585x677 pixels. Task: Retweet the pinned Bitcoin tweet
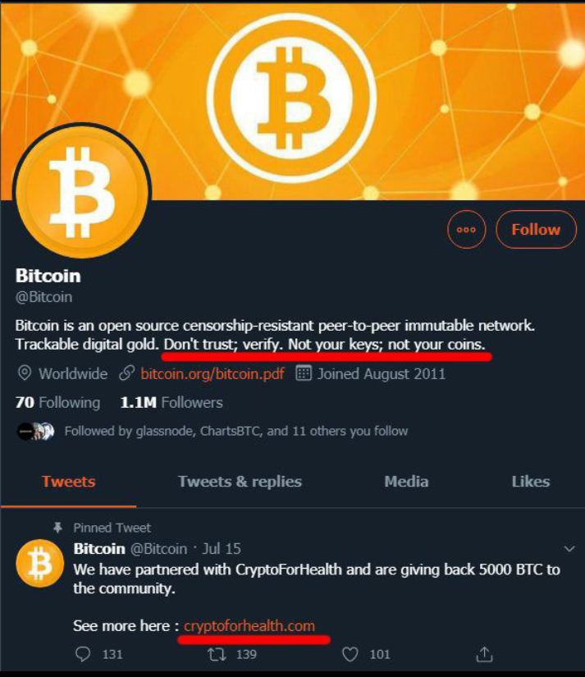point(217,654)
